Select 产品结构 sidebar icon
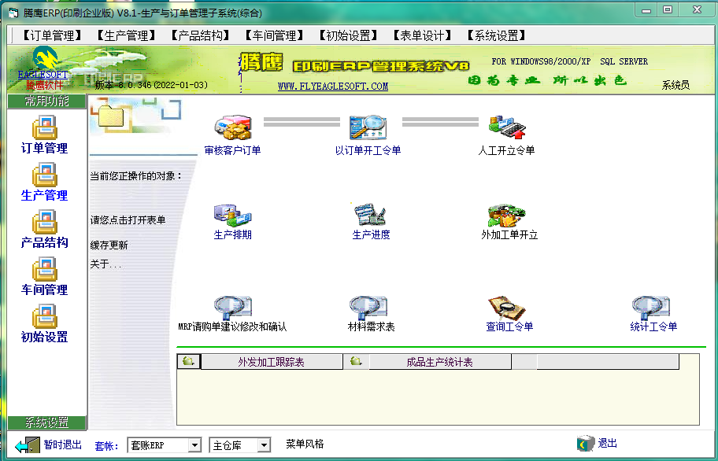This screenshot has height=461, width=718. click(44, 223)
